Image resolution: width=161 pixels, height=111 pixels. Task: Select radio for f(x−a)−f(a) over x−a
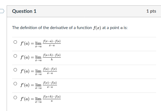(x=15, y=42)
